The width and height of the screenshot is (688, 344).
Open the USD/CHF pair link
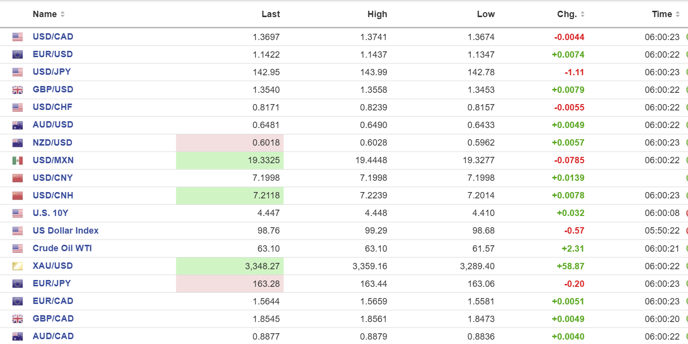point(52,107)
